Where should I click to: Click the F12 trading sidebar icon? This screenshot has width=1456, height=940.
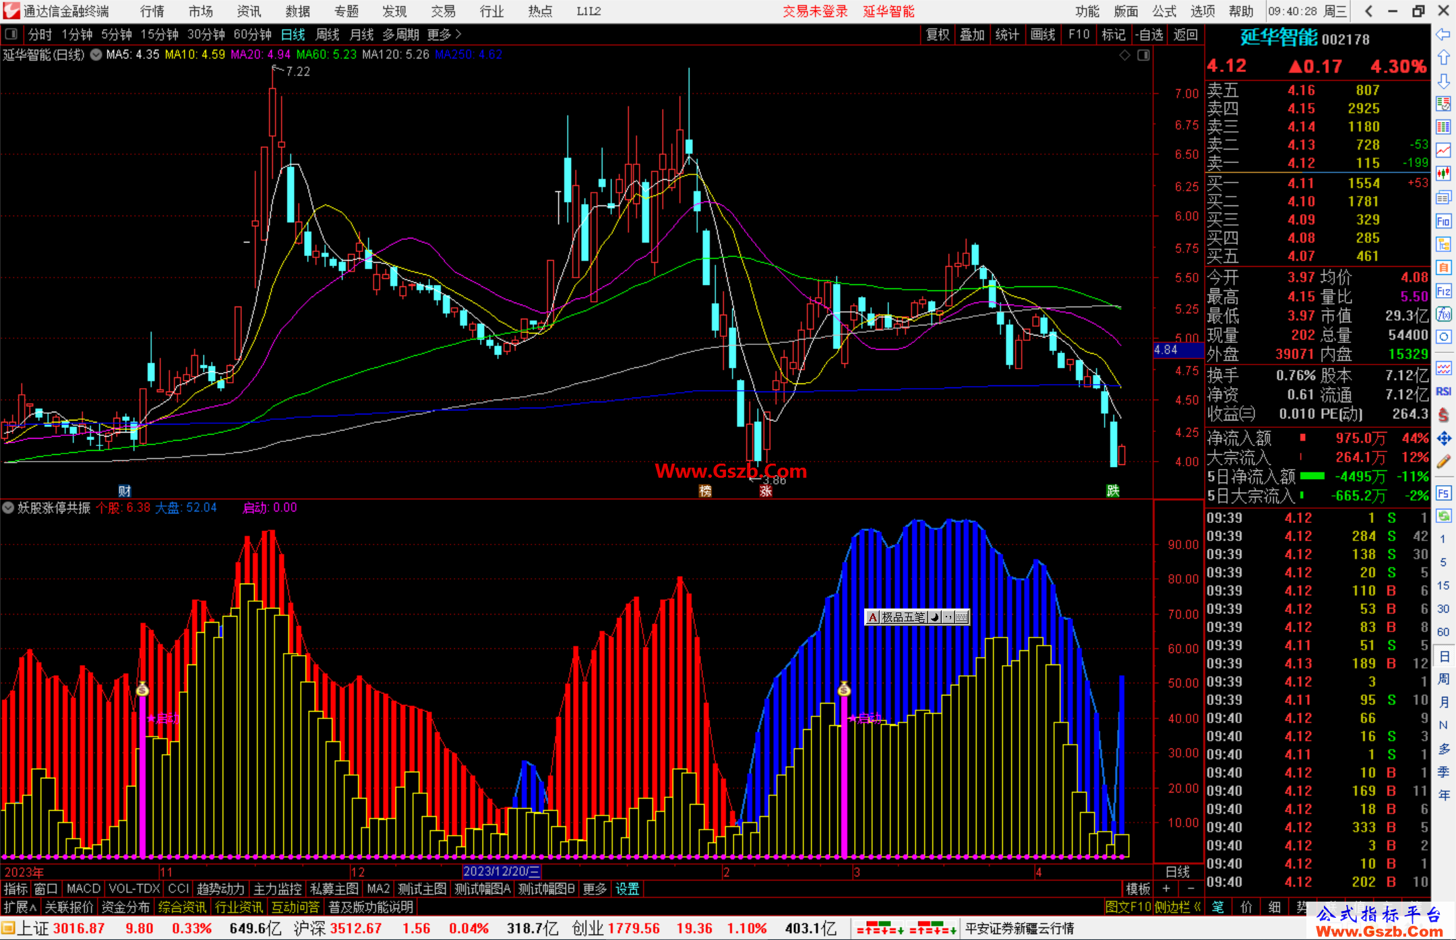coord(1443,291)
